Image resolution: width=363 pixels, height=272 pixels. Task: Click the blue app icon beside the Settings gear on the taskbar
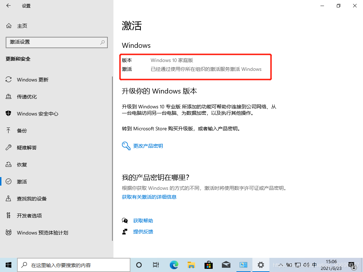tap(243, 265)
